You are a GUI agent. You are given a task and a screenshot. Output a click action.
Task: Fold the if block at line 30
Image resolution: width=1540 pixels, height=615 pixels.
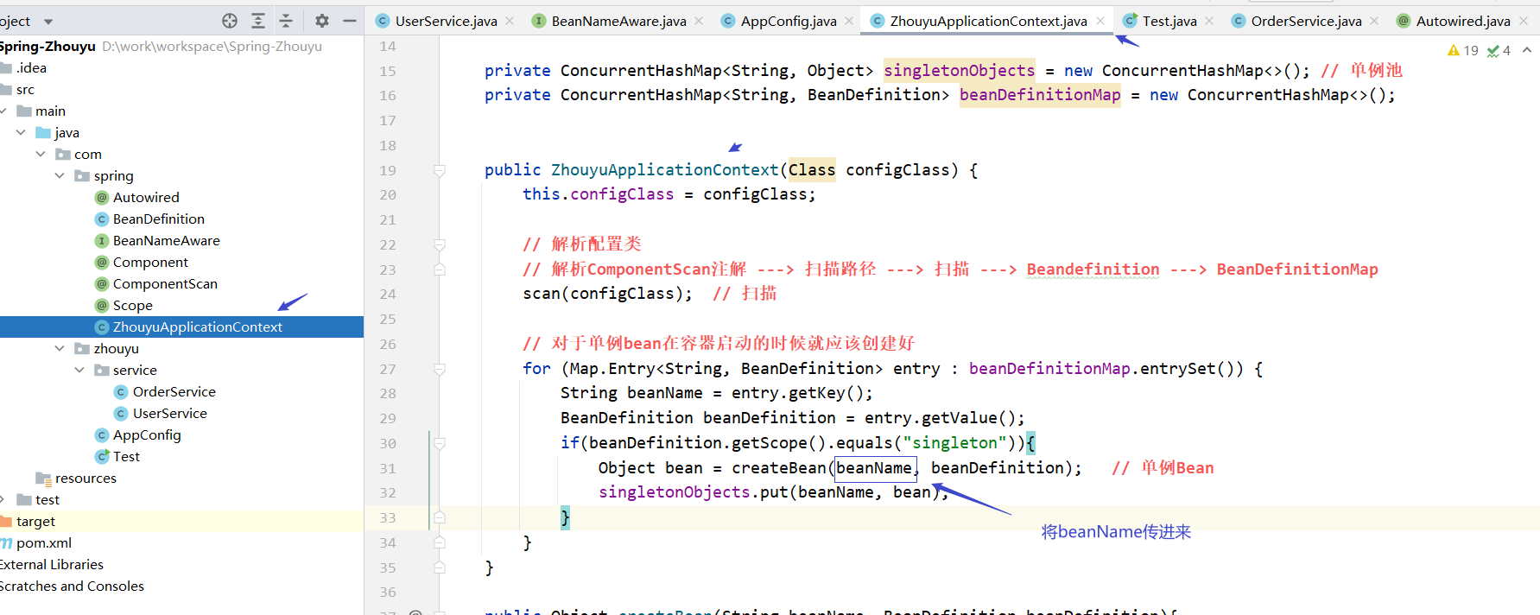pyautogui.click(x=439, y=443)
